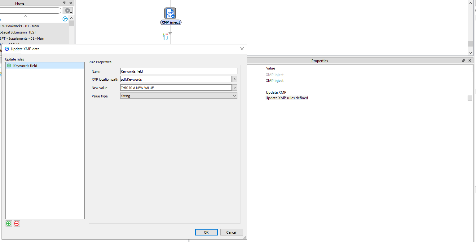Click the flag icon in Flows list header
The width and height of the screenshot is (476, 242).
tap(65, 19)
